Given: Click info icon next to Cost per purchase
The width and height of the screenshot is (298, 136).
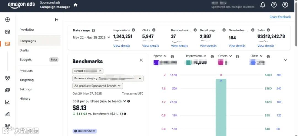Looking at the screenshot, I should [x=129, y=101].
